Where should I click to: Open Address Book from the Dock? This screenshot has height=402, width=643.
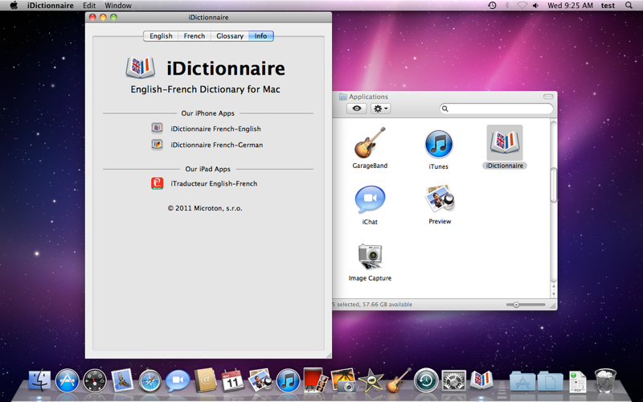pyautogui.click(x=205, y=380)
